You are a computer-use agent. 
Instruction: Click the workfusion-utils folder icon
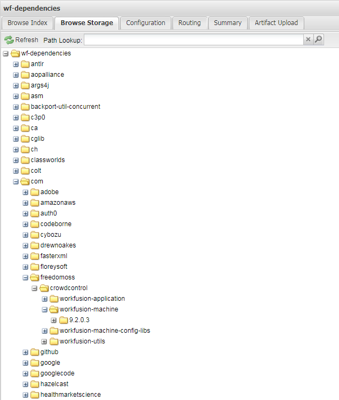pyautogui.click(x=54, y=341)
